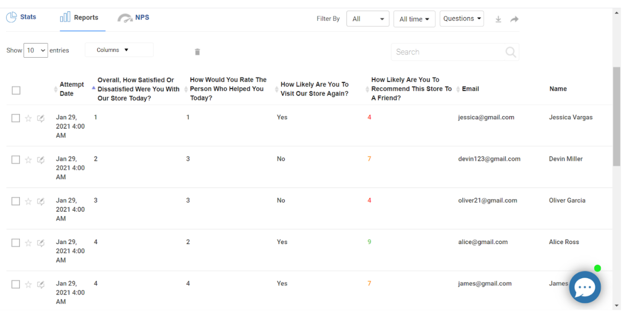Sort by Attempt Date column header

71,89
